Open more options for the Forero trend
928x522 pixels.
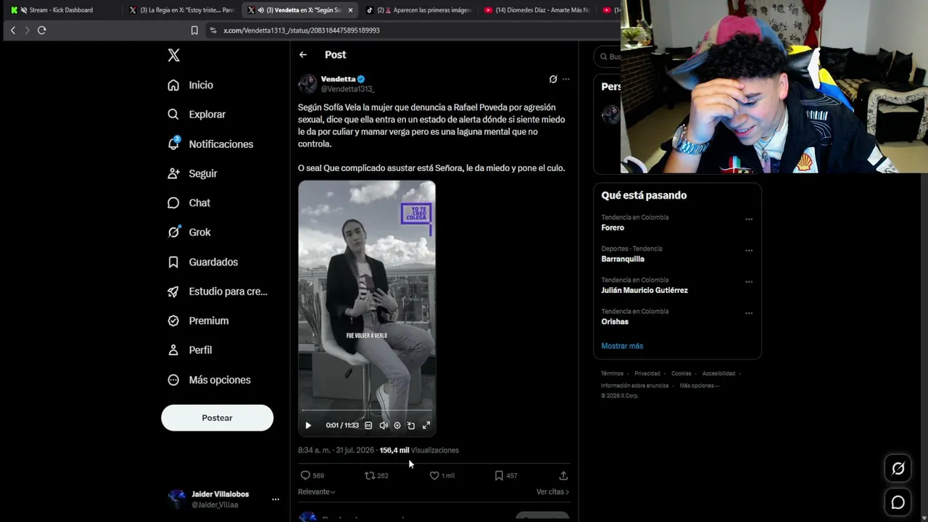point(749,219)
